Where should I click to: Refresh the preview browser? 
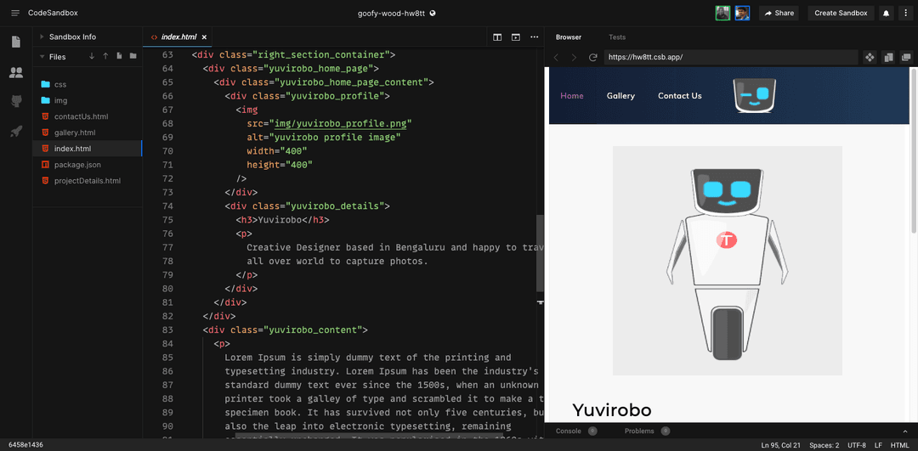(592, 58)
